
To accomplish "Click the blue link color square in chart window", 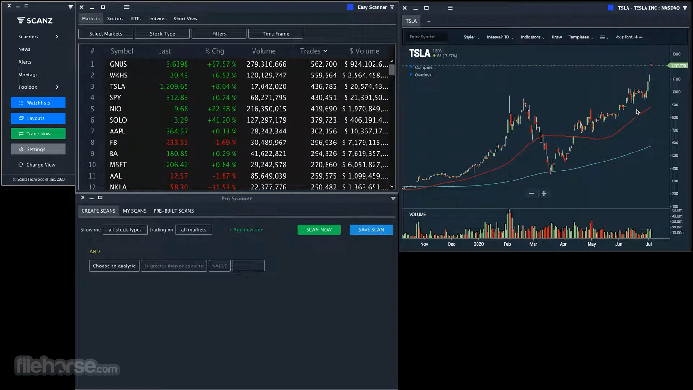I will click(x=610, y=8).
